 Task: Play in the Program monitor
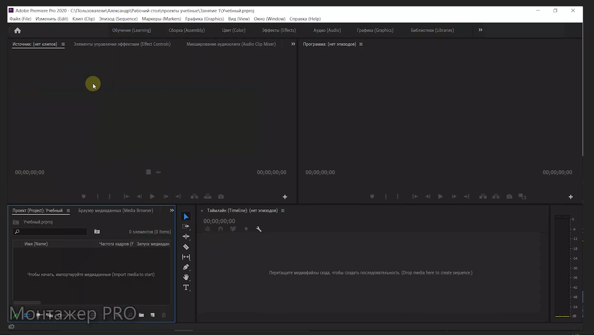click(441, 197)
